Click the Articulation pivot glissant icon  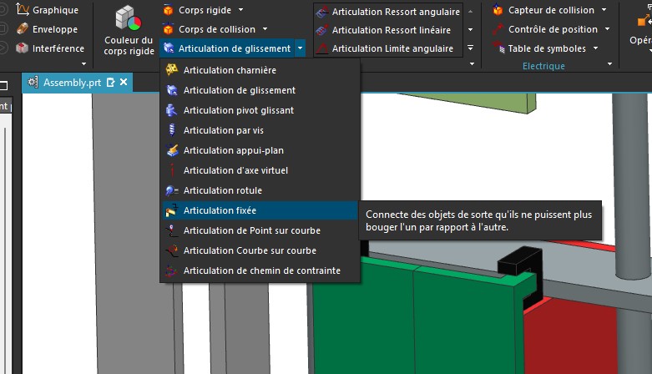(172, 110)
